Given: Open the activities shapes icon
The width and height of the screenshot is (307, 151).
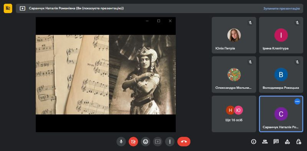Looking at the screenshot, I should [287, 142].
